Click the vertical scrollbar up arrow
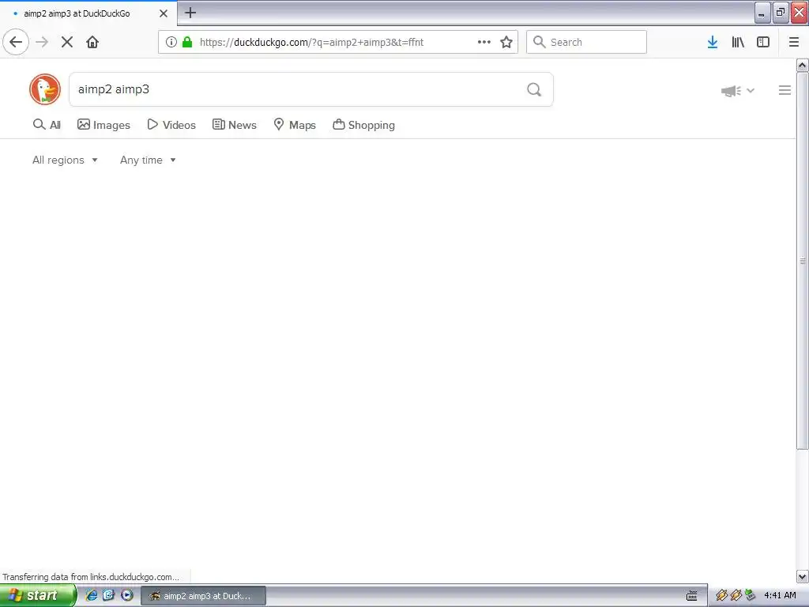809x607 pixels. tap(803, 65)
